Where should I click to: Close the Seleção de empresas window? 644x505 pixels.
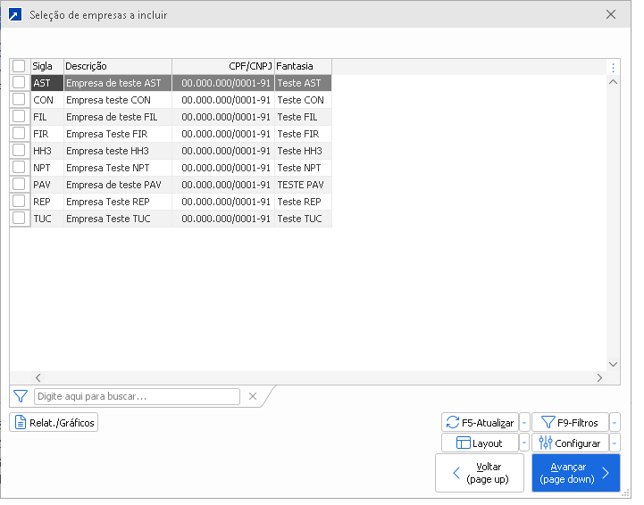pos(611,15)
